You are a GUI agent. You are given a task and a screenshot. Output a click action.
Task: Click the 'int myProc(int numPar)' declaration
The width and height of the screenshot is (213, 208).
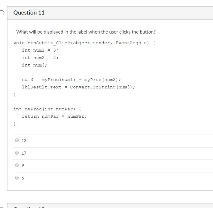point(47,109)
